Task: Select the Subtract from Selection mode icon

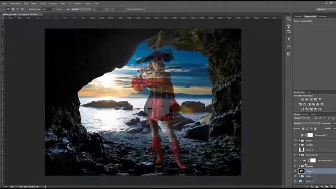Action: pyautogui.click(x=17, y=9)
